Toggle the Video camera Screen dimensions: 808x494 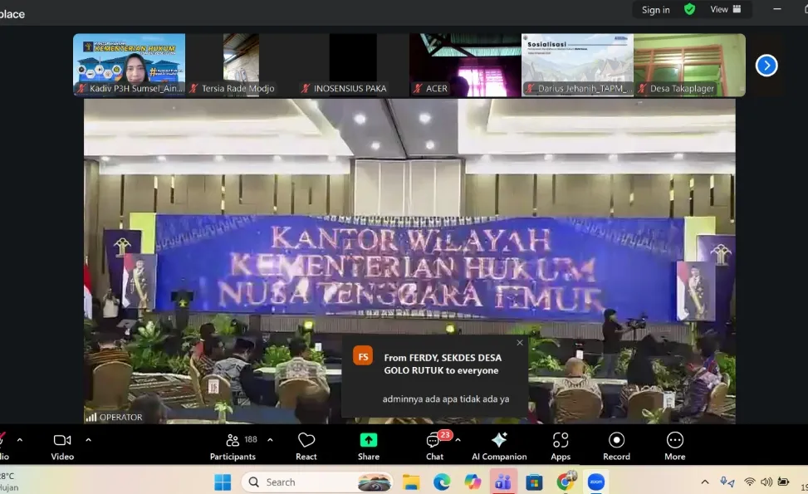[x=62, y=447]
